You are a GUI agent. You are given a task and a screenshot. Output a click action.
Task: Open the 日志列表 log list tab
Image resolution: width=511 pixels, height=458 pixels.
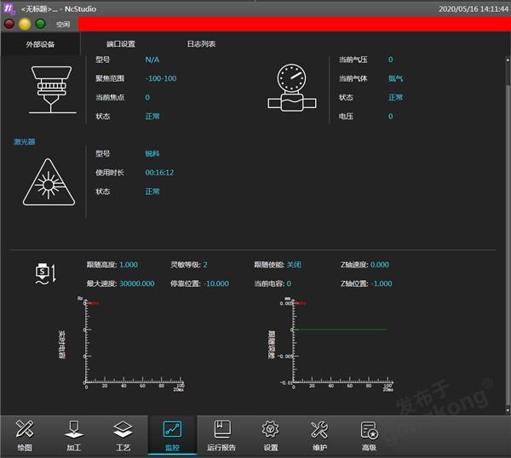coord(202,43)
